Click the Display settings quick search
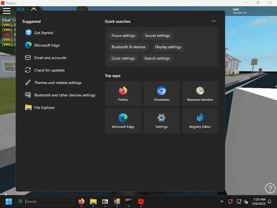Viewport: 277px width, 208px height. click(168, 47)
